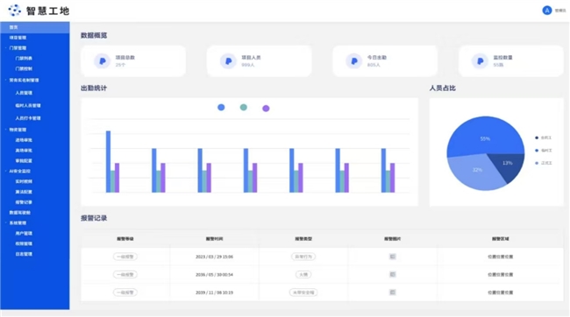
Task: Click the 监控数量 card icon
Action: pos(480,61)
